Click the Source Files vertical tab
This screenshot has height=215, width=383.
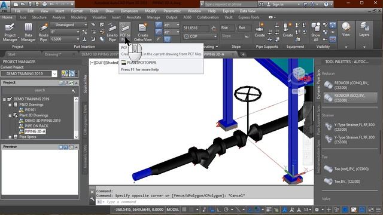tap(85, 84)
